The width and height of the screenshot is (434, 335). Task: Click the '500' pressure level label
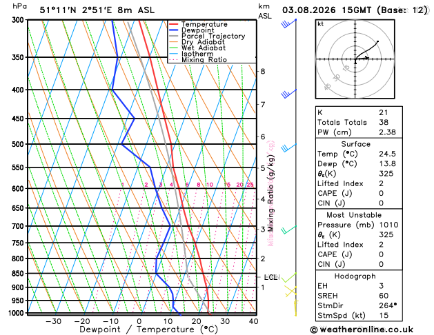coord(19,144)
